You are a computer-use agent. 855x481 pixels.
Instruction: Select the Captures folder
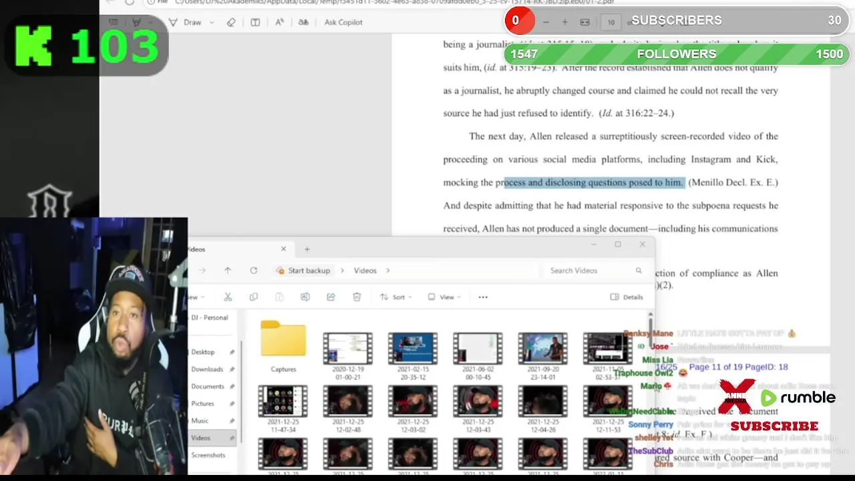(283, 346)
